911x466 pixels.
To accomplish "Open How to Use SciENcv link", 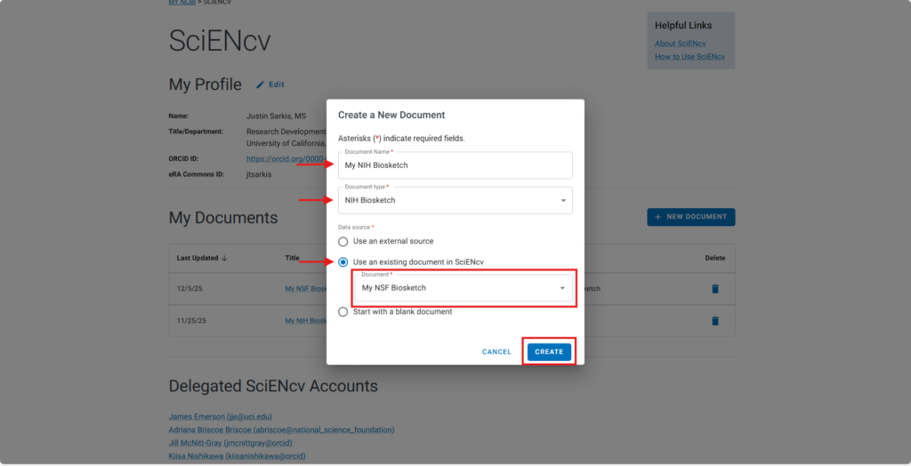I will [x=689, y=57].
